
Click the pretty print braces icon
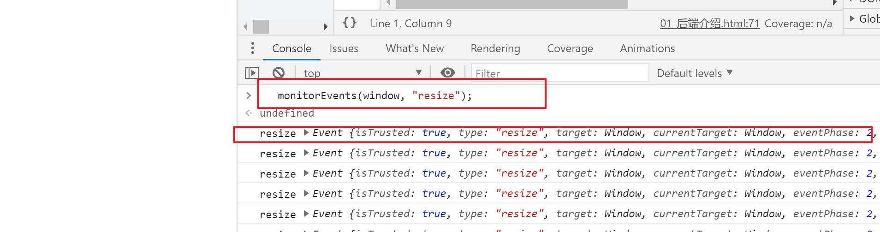pyautogui.click(x=350, y=23)
